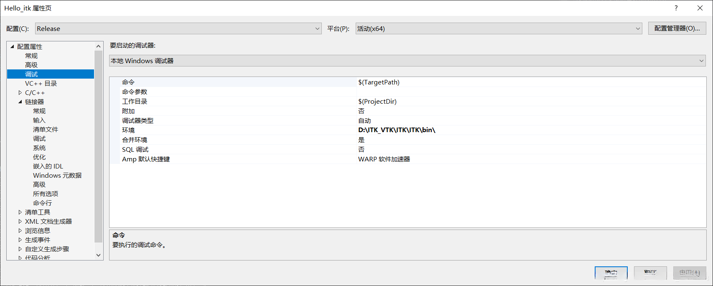Screen dimensions: 713x286
Task: Click the 命令参数 value field
Action: click(x=531, y=92)
